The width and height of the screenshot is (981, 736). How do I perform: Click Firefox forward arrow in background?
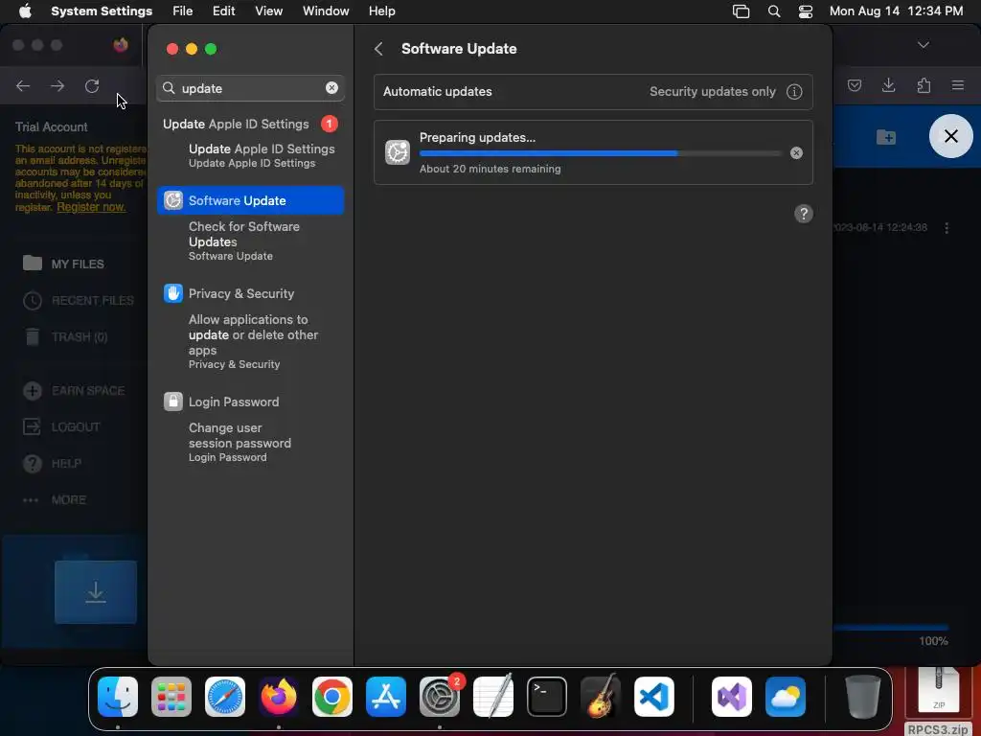pyautogui.click(x=57, y=85)
